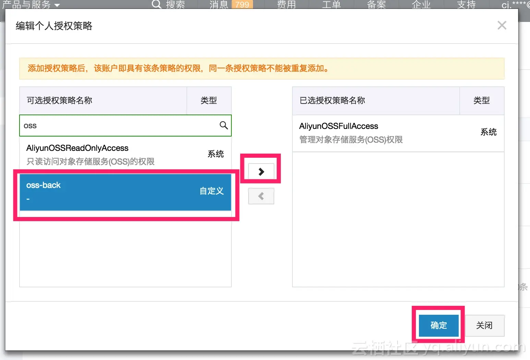Open the 企业 enterprise menu

pyautogui.click(x=421, y=5)
